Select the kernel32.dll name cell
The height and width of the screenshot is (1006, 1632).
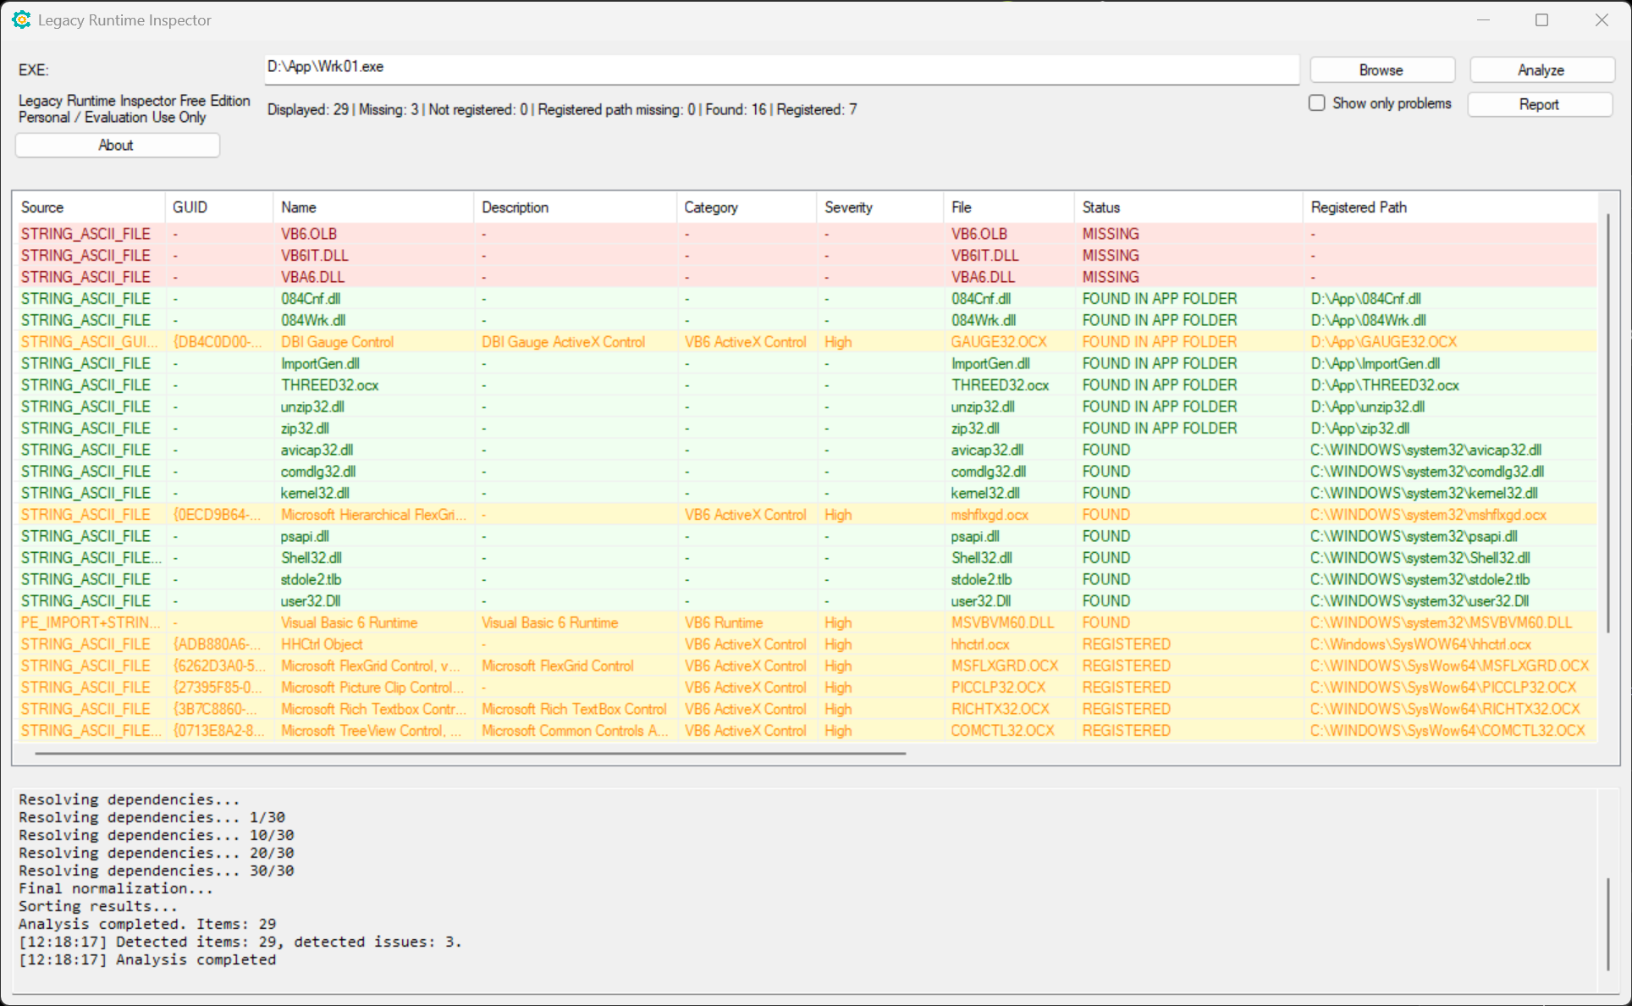(x=373, y=493)
